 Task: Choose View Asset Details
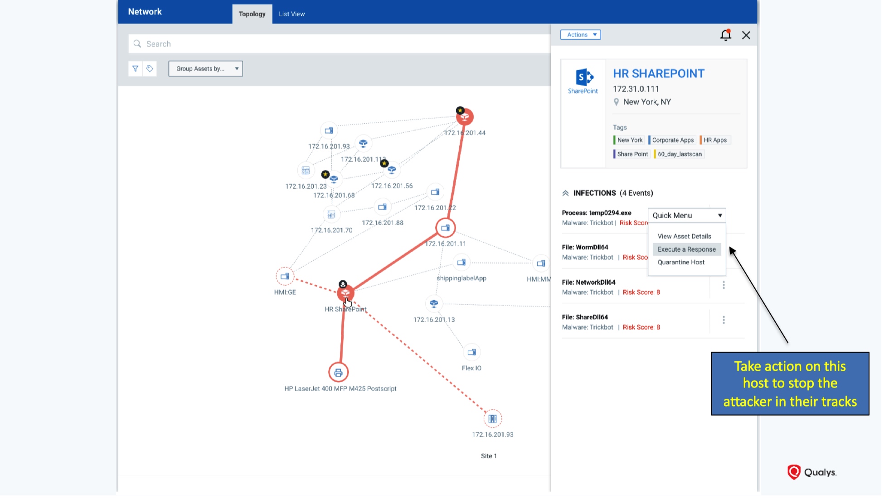(684, 236)
